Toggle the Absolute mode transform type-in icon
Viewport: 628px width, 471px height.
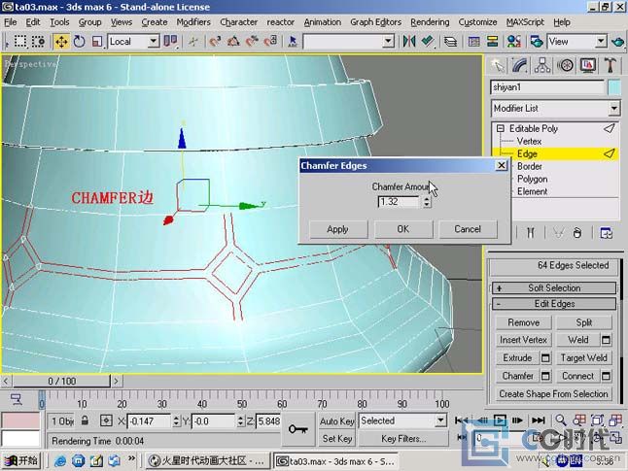click(106, 421)
